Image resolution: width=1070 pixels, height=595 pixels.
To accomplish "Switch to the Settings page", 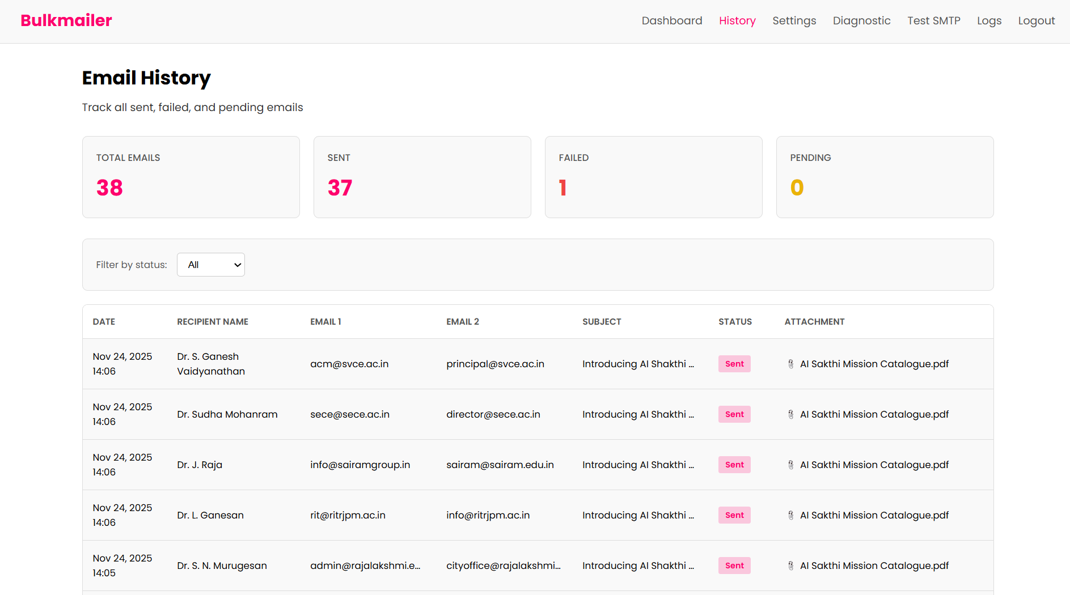I will coord(794,20).
